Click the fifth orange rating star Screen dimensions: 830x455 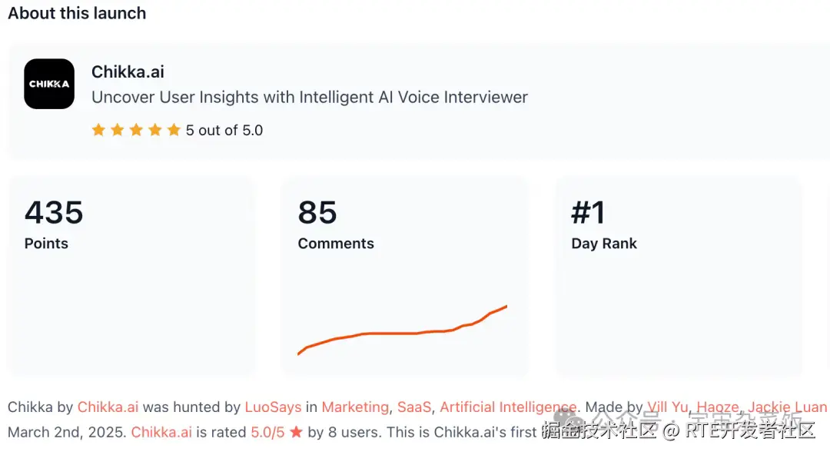point(174,130)
